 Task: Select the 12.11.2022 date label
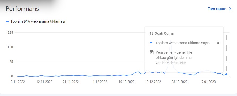point(44,82)
